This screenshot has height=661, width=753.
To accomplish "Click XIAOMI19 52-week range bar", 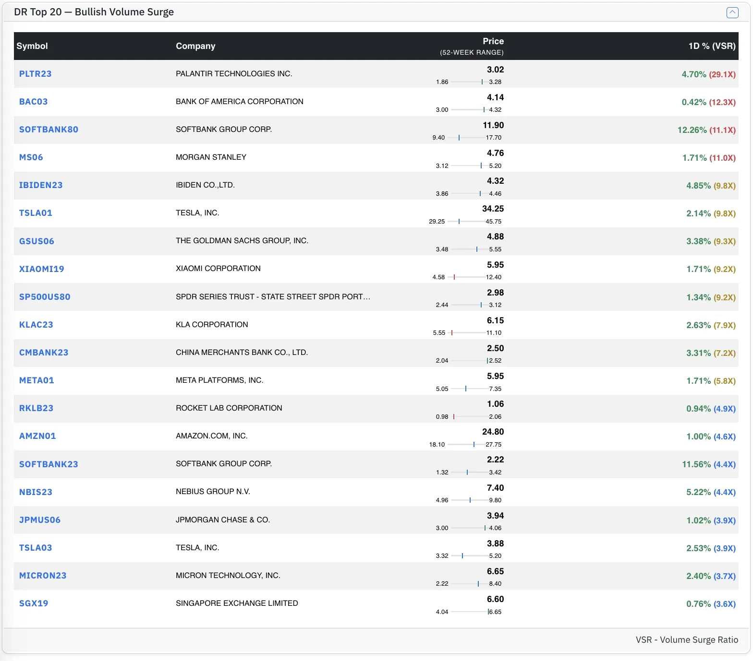I will (x=466, y=277).
